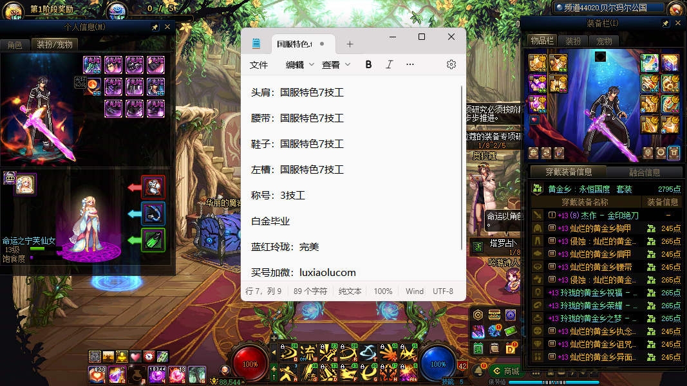Click the notification bell icon
Image resolution: width=687 pixels, height=386 pixels.
478,371
